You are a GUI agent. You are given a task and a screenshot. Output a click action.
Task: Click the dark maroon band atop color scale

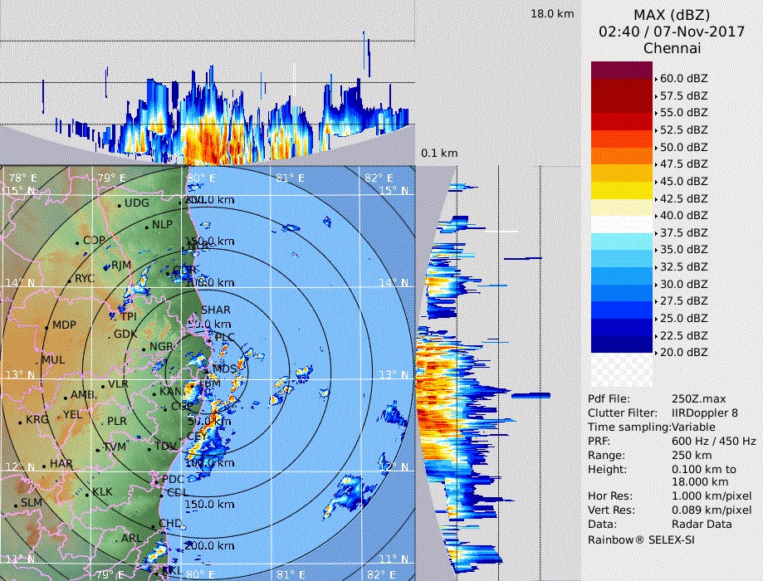click(621, 70)
